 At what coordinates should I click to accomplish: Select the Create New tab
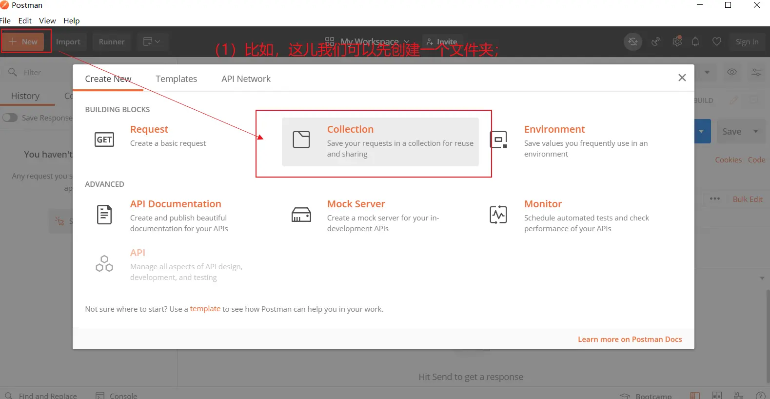click(108, 79)
